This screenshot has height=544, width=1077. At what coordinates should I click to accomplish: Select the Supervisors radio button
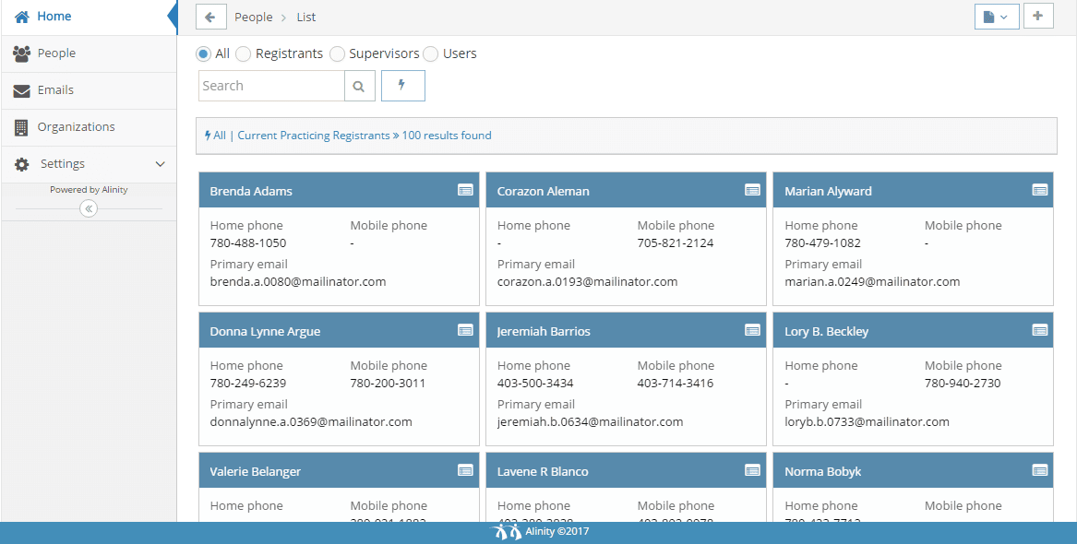point(337,53)
